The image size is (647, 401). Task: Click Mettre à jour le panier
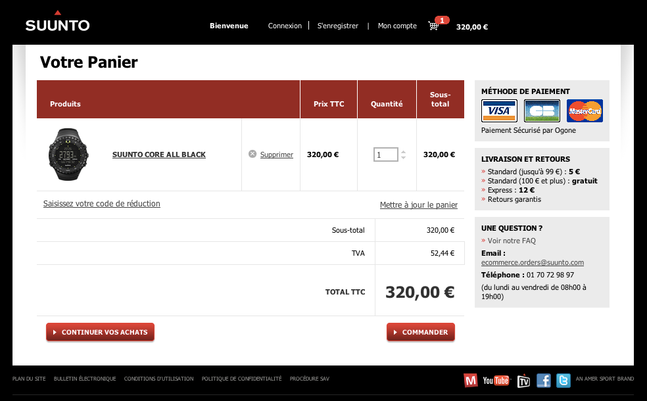click(x=419, y=204)
